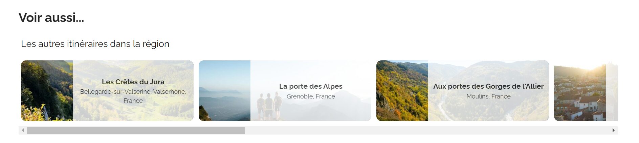639x143 pixels.
Task: Click the Grenoble, France location text
Action: point(311,96)
